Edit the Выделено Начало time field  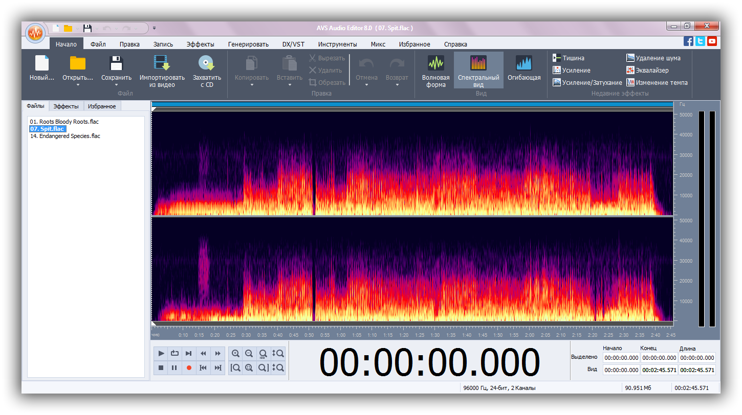tap(621, 358)
